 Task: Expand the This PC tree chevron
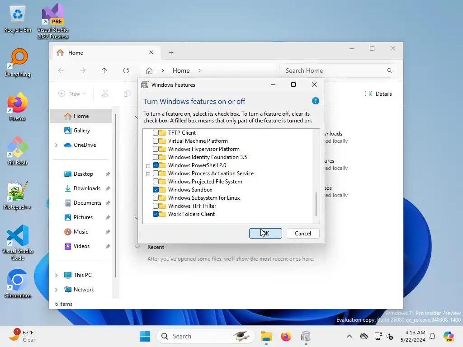57,275
